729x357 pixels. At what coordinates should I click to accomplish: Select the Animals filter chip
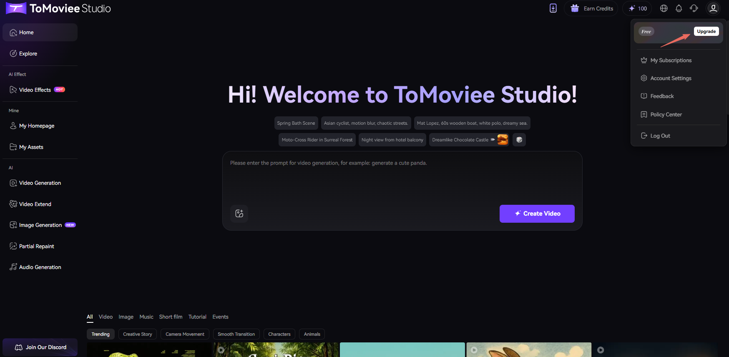312,334
